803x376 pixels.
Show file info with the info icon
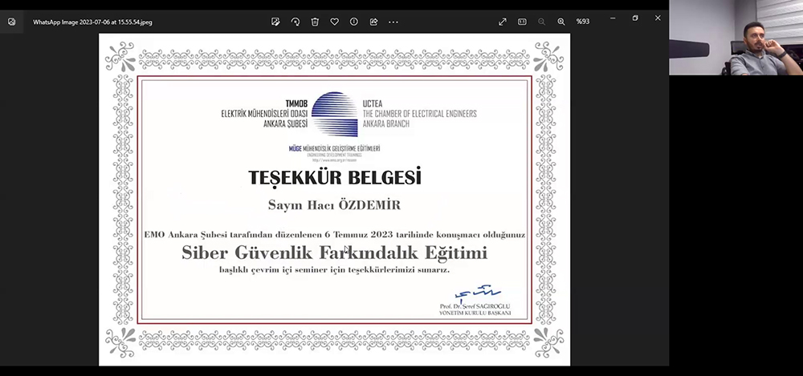(x=354, y=22)
